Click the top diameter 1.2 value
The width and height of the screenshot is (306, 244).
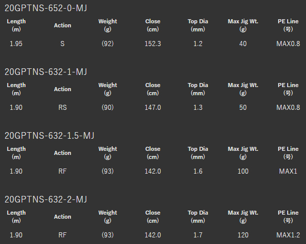click(198, 44)
